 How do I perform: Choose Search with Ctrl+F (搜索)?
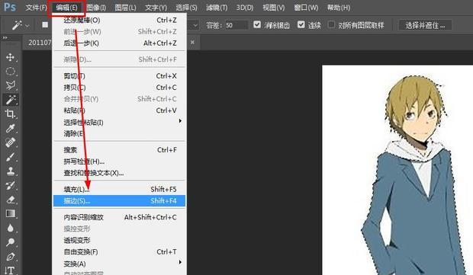pyautogui.click(x=120, y=150)
